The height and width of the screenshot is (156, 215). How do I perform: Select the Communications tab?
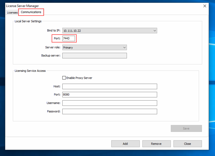coord(31,12)
